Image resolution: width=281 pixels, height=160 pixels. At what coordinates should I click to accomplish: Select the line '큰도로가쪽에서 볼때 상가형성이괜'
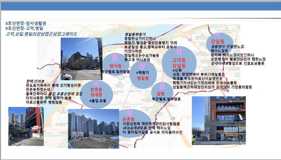click(53, 85)
